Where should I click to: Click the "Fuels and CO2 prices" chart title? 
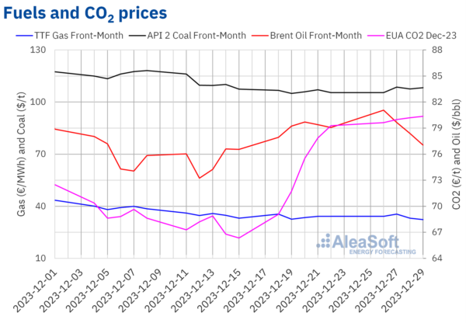pyautogui.click(x=82, y=12)
